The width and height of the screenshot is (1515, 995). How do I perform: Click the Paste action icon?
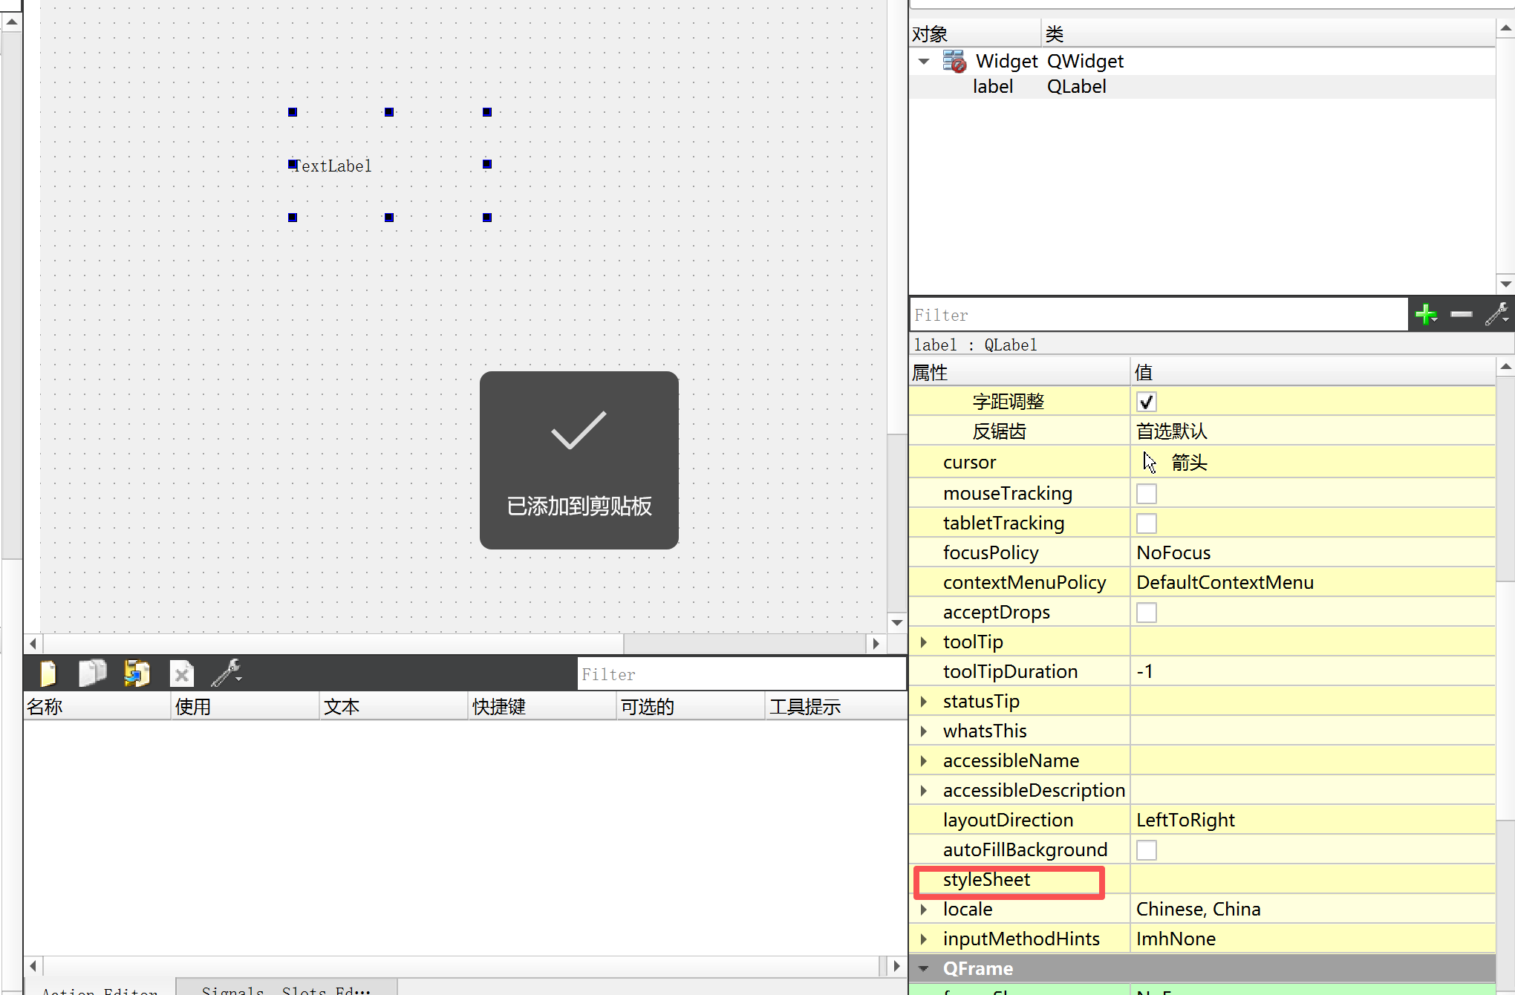(137, 673)
